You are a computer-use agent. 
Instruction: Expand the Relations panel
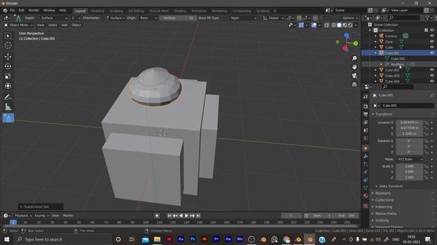coord(382,193)
